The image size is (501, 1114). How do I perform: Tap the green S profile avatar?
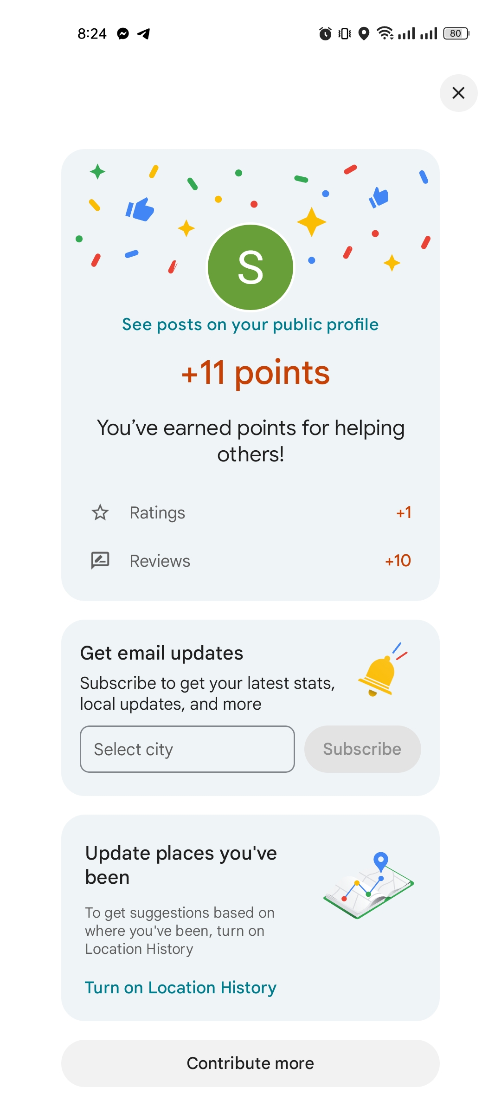pos(250,267)
